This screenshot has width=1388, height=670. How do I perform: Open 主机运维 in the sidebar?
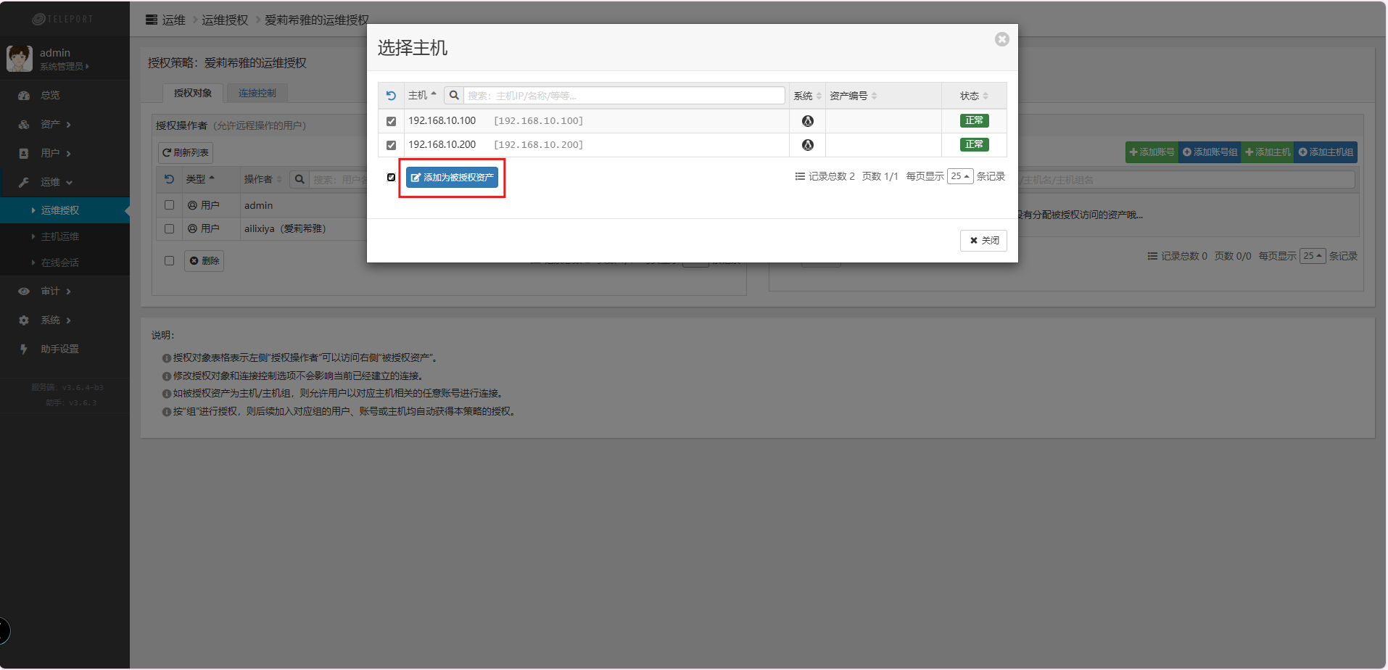tap(60, 236)
